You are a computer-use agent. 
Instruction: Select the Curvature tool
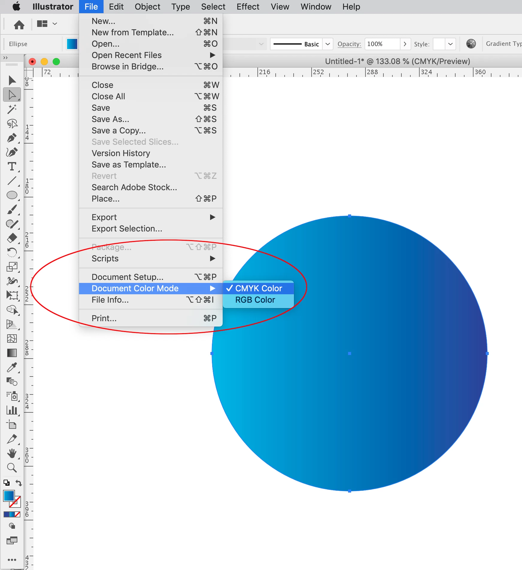[12, 152]
